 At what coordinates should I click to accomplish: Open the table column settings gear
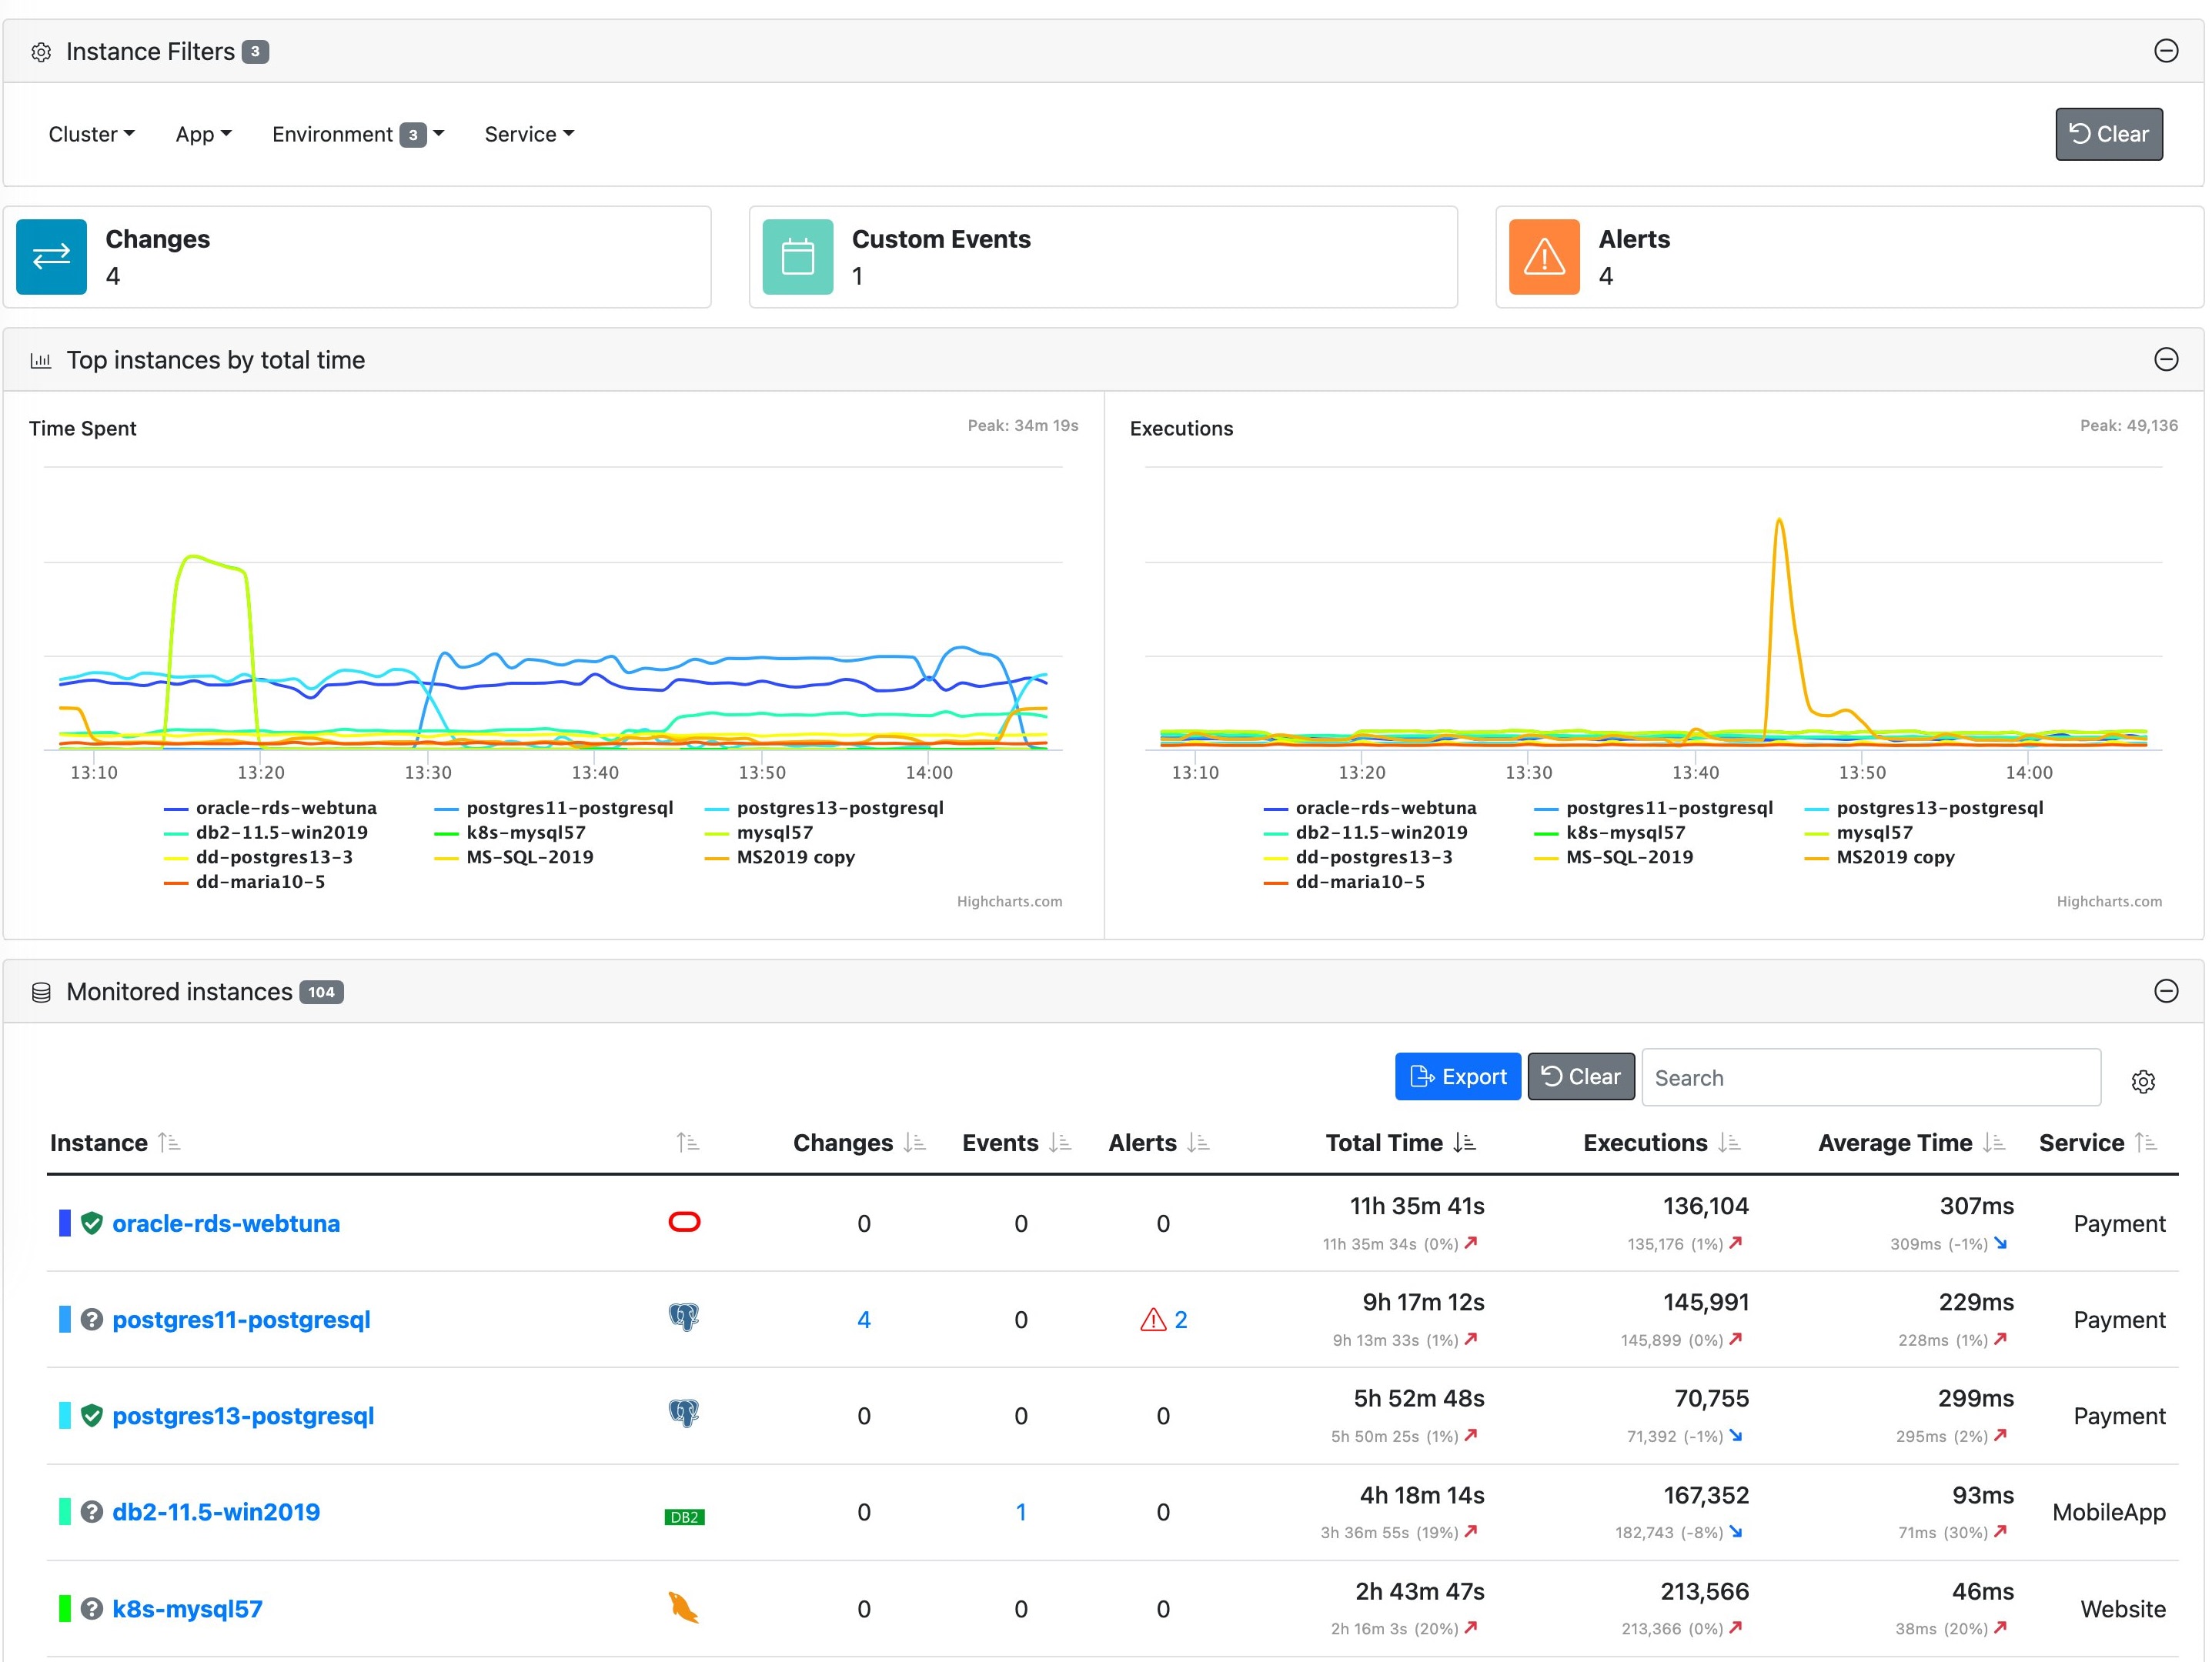tap(2143, 1081)
